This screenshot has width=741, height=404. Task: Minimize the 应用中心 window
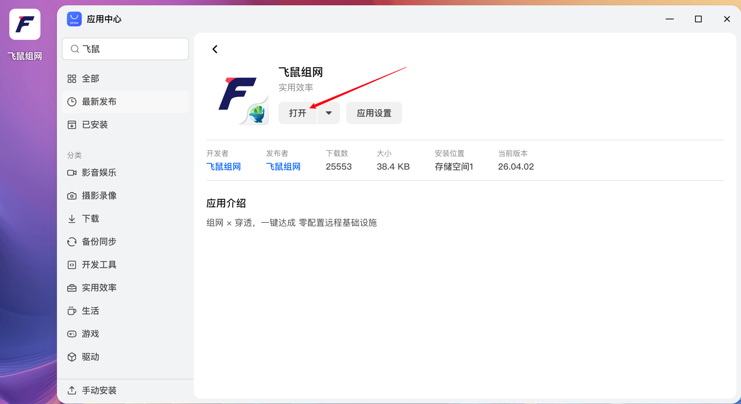tap(670, 19)
